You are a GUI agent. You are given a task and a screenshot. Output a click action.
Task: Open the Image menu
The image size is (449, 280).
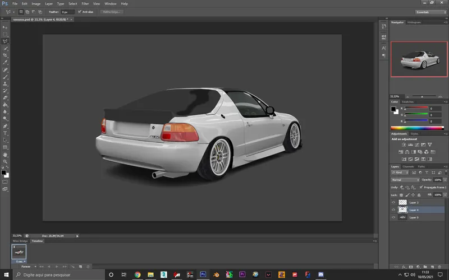click(36, 4)
